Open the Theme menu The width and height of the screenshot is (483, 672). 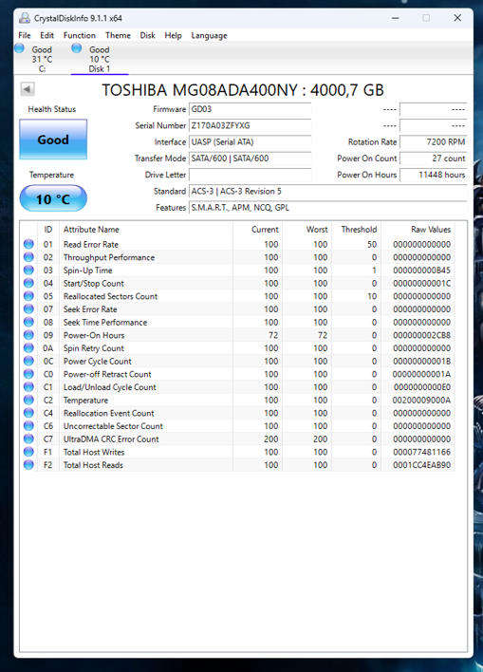point(118,35)
